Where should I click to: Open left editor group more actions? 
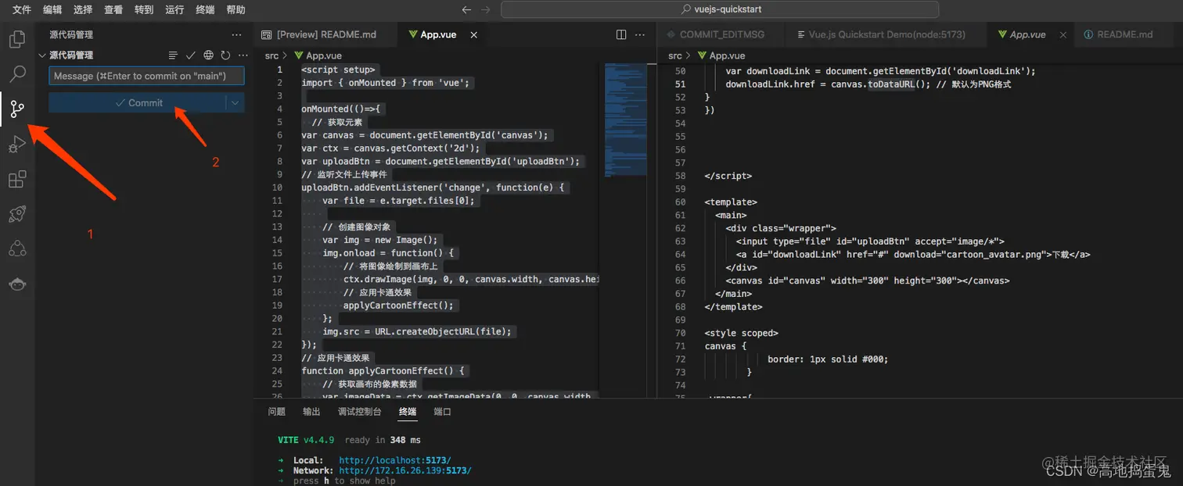[641, 34]
